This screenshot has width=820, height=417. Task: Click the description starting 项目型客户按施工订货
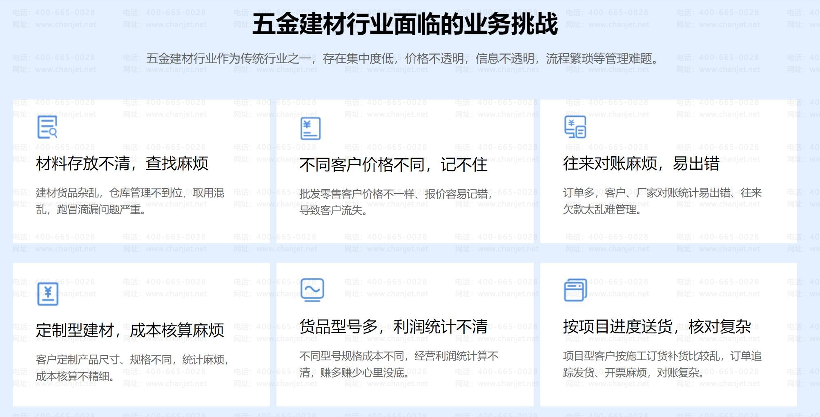(x=662, y=364)
